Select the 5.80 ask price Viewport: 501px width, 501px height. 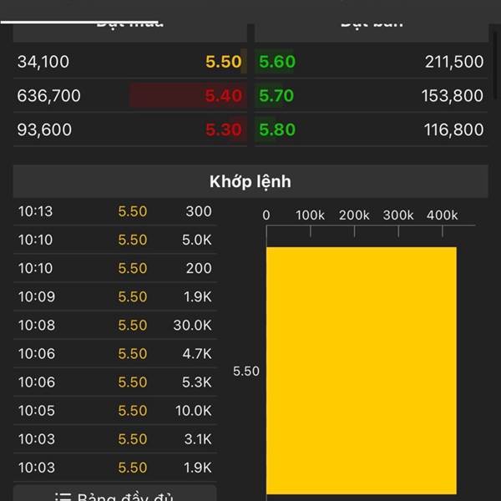[277, 130]
